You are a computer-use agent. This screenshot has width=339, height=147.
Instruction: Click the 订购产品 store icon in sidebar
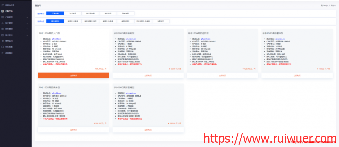tap(3, 11)
